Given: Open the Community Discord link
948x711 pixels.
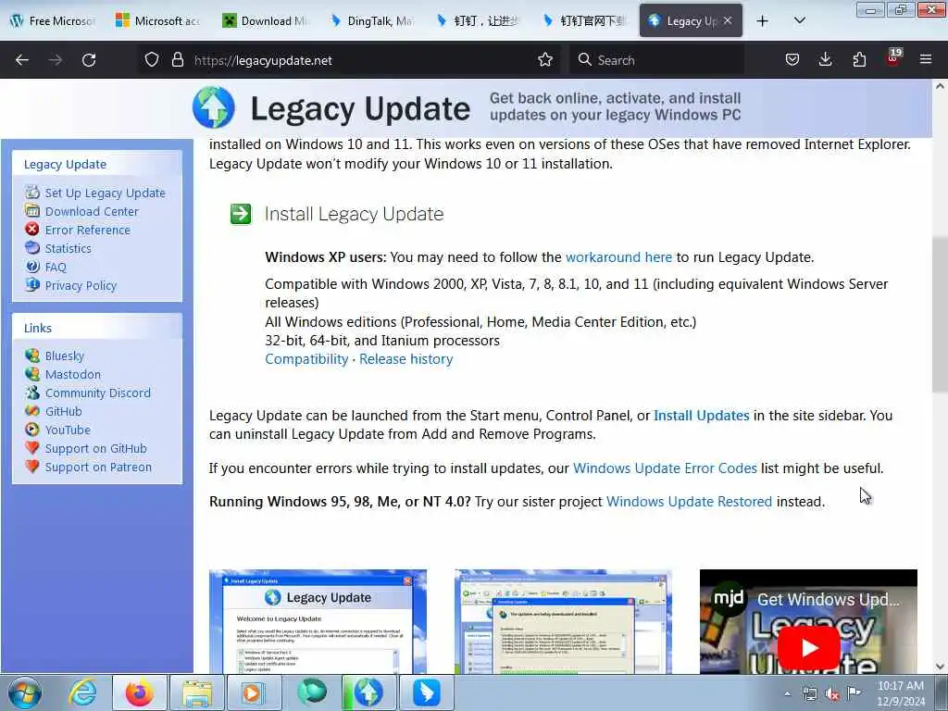Looking at the screenshot, I should tap(97, 393).
